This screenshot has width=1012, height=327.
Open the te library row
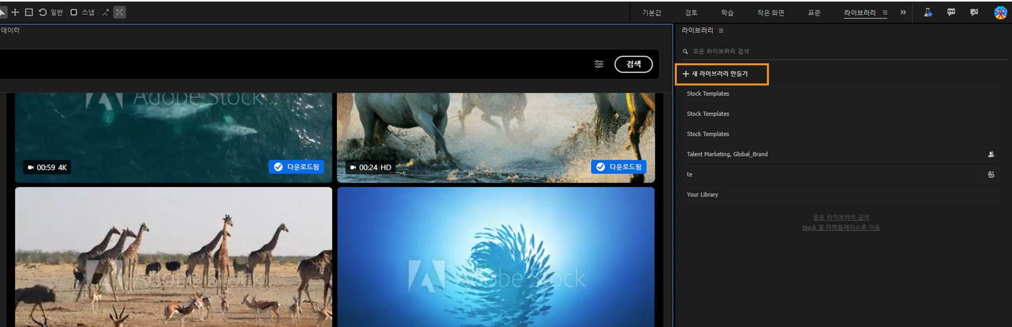click(x=841, y=175)
